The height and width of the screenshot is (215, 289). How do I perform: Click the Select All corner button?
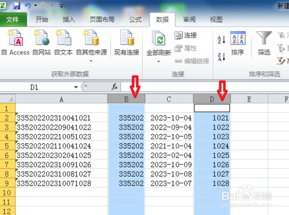(x=8, y=99)
